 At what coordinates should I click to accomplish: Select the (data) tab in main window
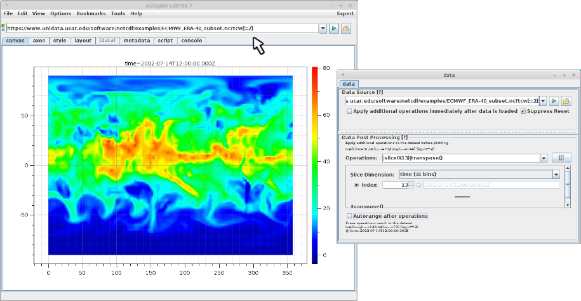click(x=107, y=41)
